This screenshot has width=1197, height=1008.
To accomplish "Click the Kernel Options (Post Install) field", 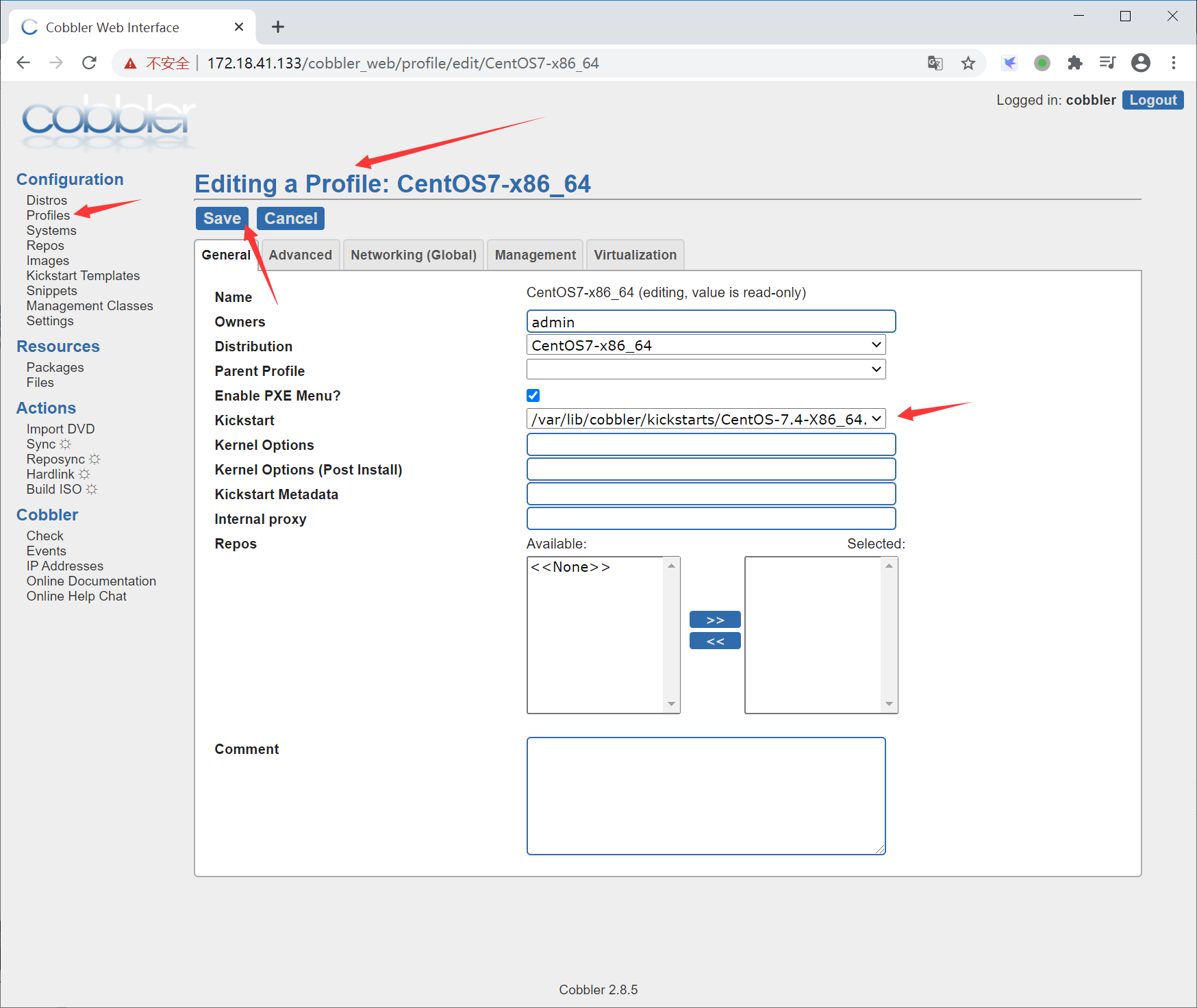I will 711,469.
